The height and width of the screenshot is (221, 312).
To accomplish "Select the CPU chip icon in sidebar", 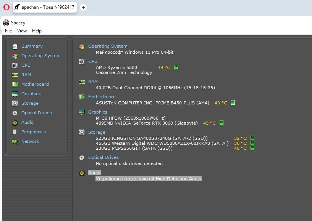I will tap(15, 65).
